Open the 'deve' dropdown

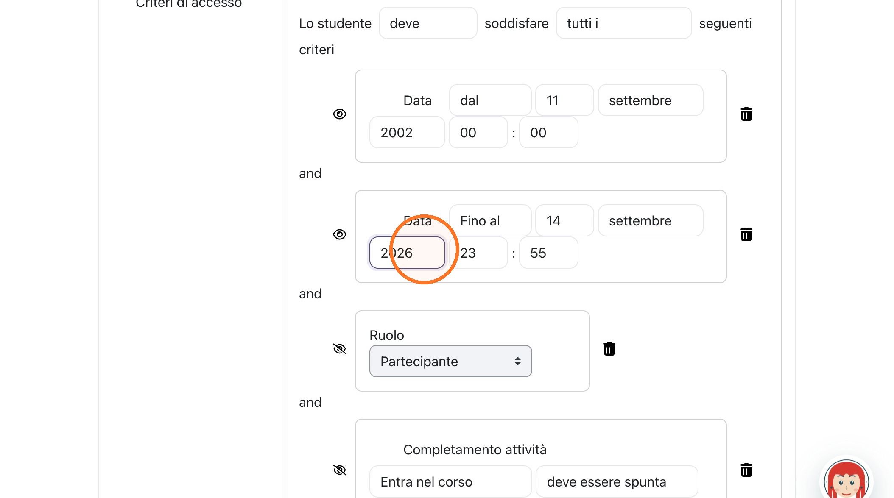(428, 23)
